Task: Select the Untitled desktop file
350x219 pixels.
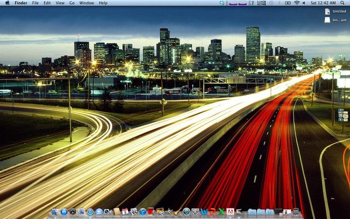Action: tap(328, 11)
